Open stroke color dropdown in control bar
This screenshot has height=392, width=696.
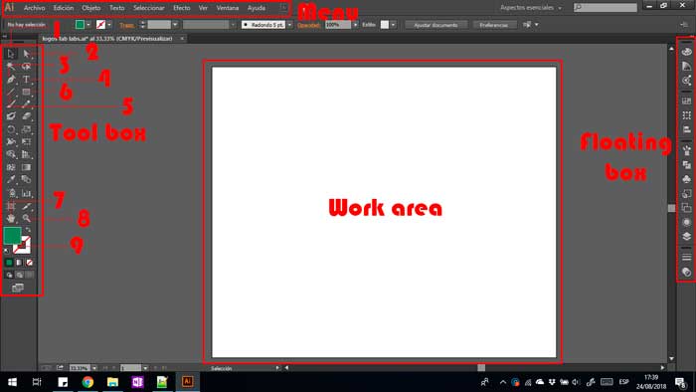109,25
